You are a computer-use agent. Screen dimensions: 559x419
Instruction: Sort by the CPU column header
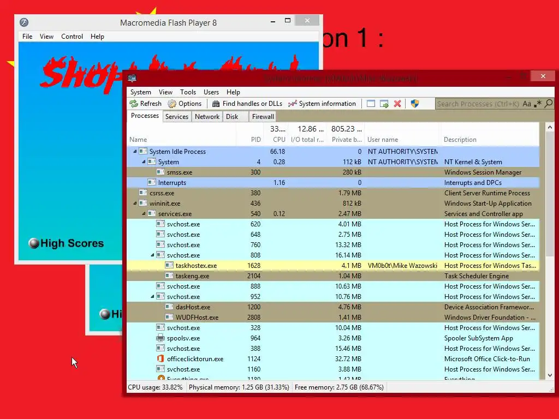tap(276, 140)
